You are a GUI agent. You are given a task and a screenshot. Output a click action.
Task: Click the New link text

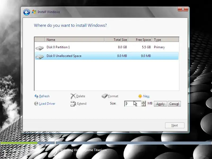(x=146, y=96)
